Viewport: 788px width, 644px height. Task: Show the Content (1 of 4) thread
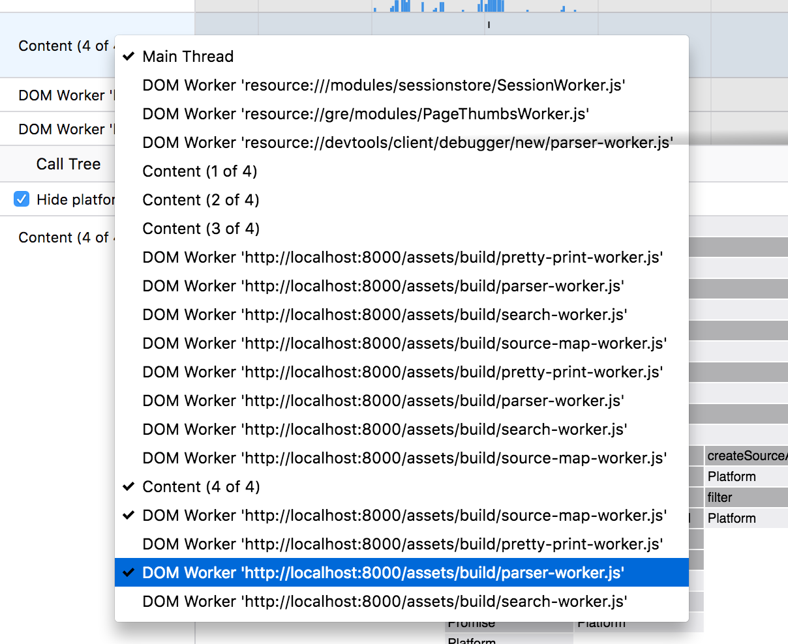(200, 171)
